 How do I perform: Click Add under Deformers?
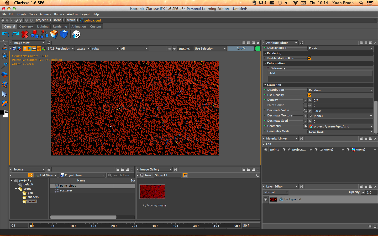pos(272,73)
